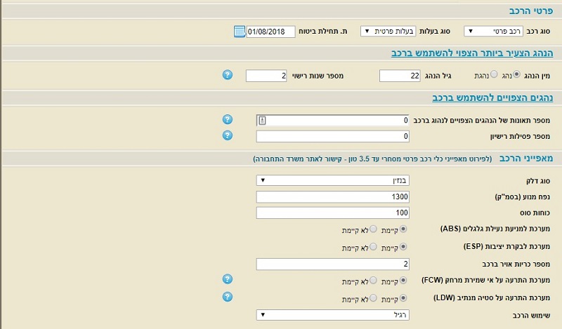Viewport: 562px width, 329px height.
Task: Open help icon for LDW system row
Action: (227, 297)
